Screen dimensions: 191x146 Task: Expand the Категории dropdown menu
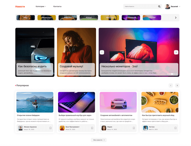coord(41,7)
